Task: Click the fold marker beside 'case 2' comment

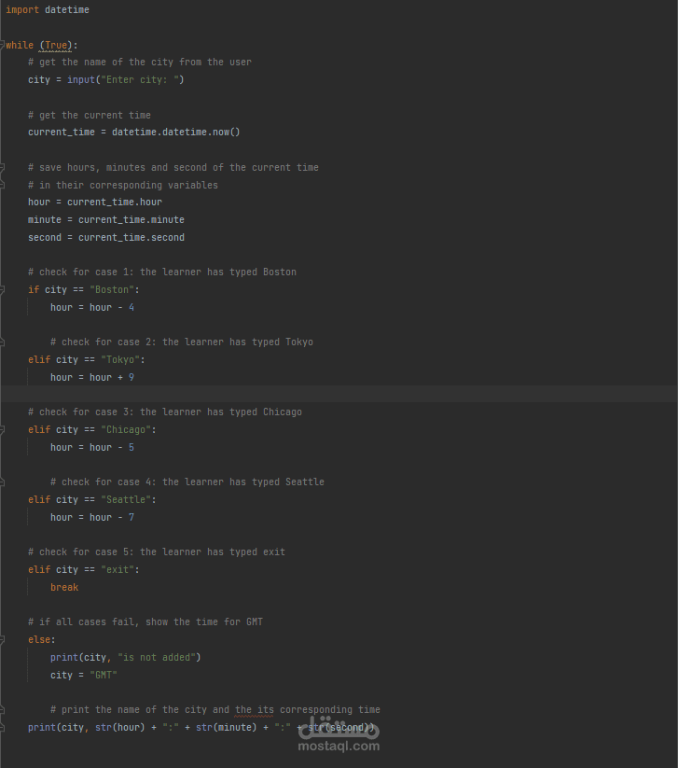Action: tap(3, 342)
